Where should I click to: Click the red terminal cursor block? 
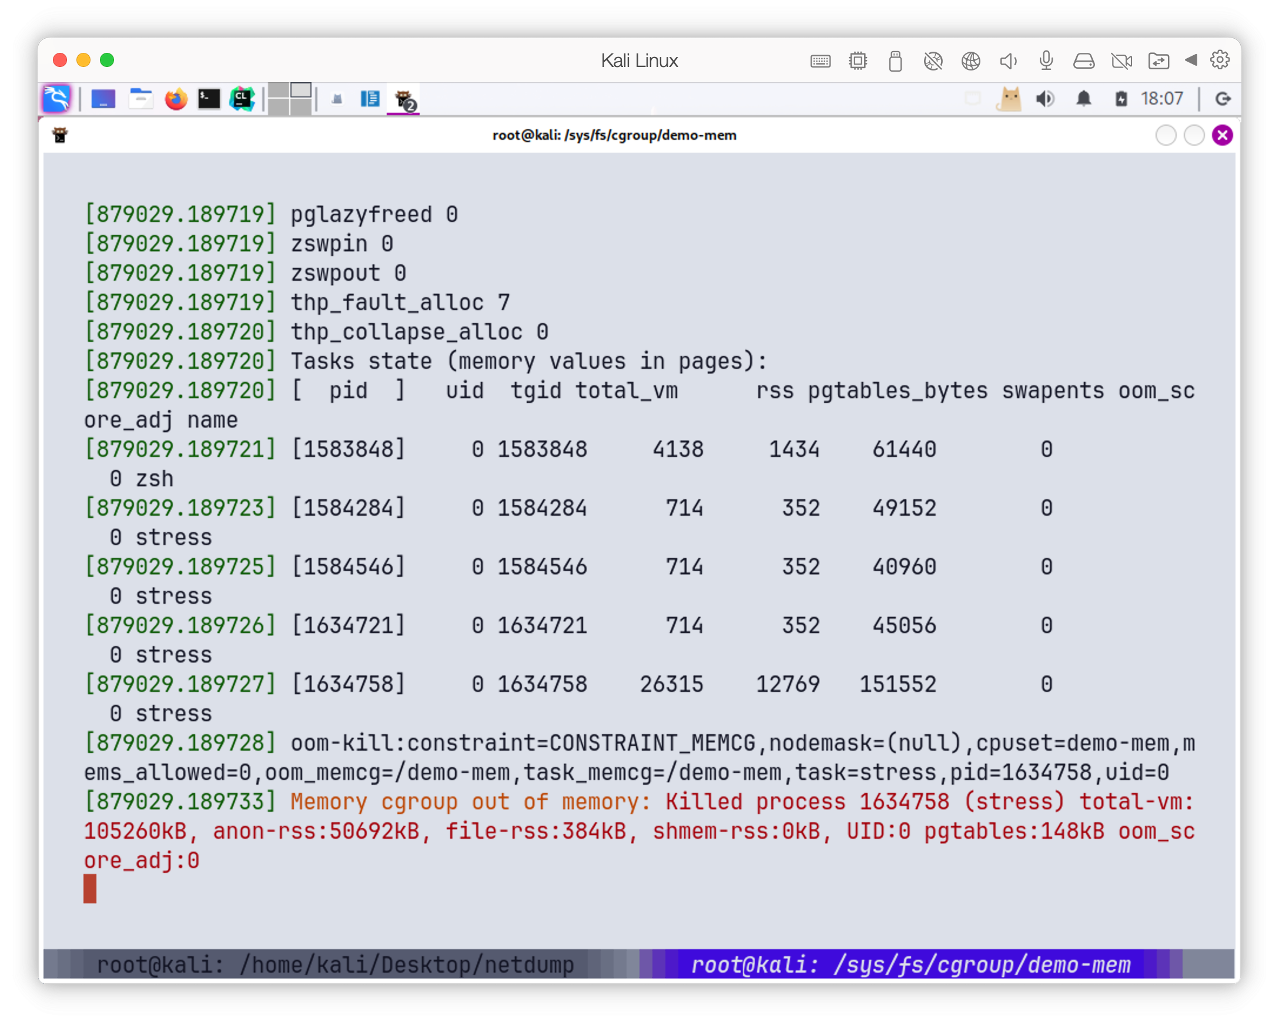[x=90, y=889]
